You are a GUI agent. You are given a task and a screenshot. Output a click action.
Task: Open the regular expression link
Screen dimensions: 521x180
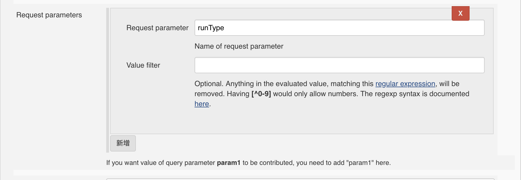tap(405, 84)
